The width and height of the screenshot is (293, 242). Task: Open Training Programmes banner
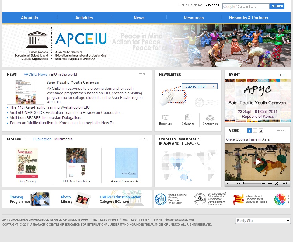click(30, 199)
